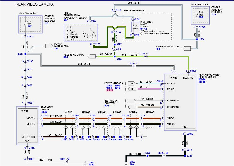The image size is (234, 166).
Task: Click the 151-34 display mirror link
Action: [x=202, y=79]
